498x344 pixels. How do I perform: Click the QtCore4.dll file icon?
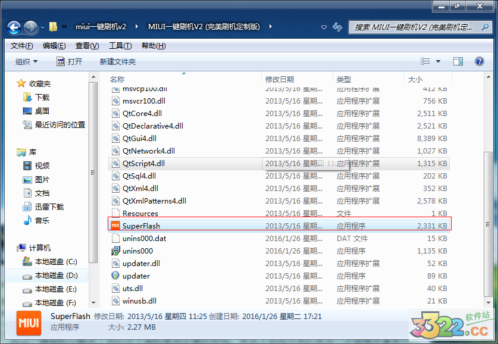(x=115, y=114)
